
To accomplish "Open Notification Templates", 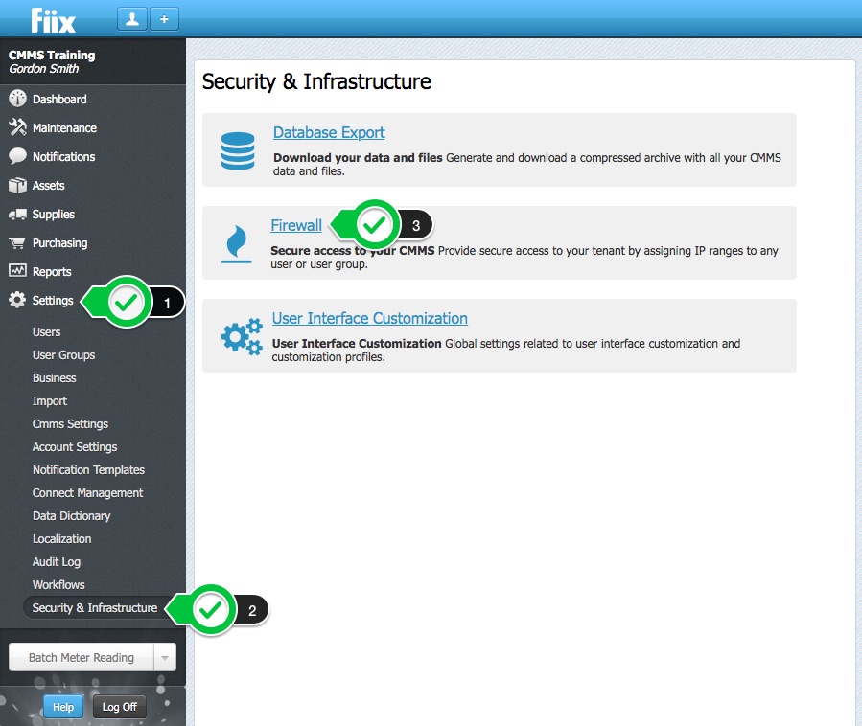I will [x=88, y=470].
